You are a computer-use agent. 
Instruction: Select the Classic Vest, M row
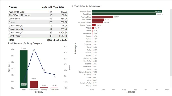coord(38,29)
